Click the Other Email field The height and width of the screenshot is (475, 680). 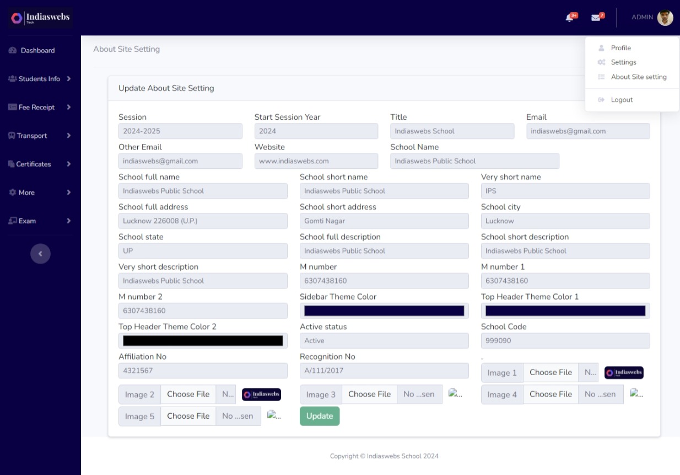[180, 161]
